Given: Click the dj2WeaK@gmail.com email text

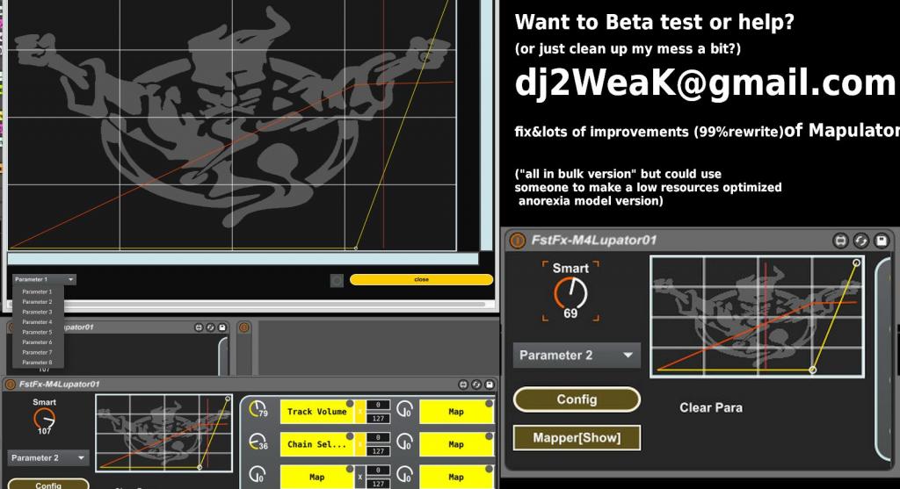Looking at the screenshot, I should pyautogui.click(x=705, y=83).
